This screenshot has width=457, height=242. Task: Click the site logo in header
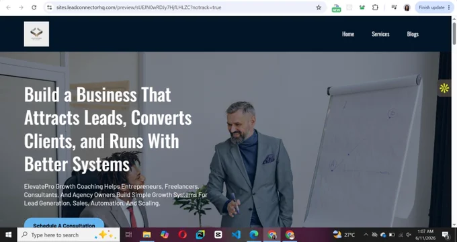(36, 34)
